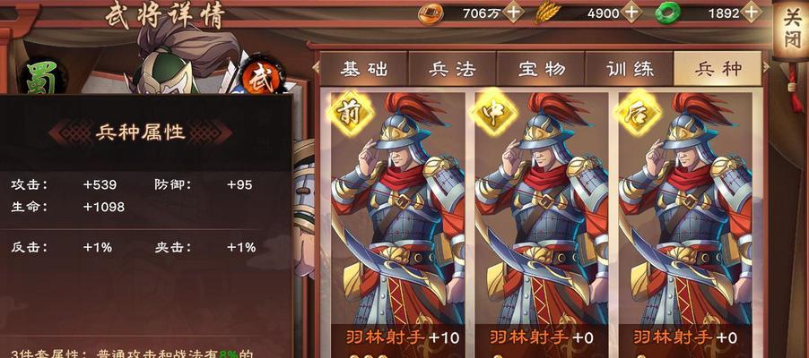
Task: Open the 宝物 tab
Action: [x=541, y=69]
